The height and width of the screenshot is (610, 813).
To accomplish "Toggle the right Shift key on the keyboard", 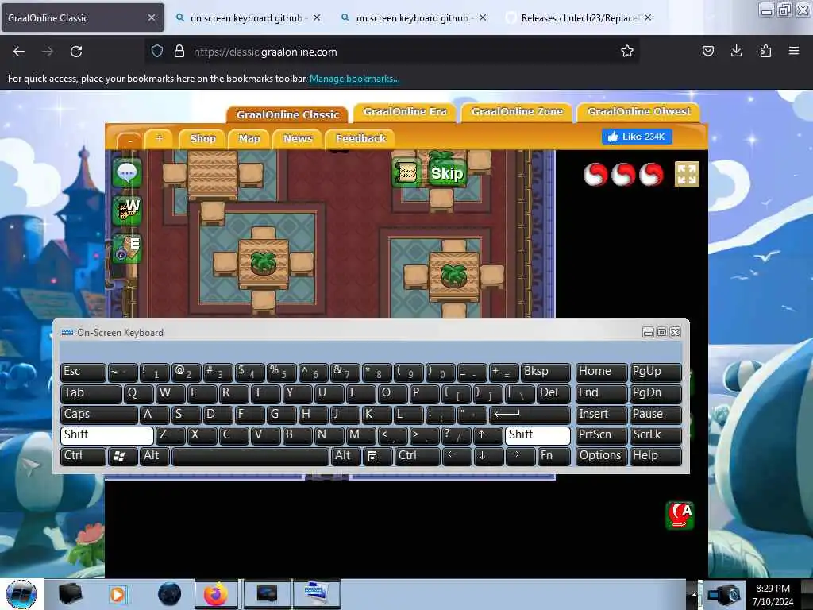I will [x=538, y=435].
